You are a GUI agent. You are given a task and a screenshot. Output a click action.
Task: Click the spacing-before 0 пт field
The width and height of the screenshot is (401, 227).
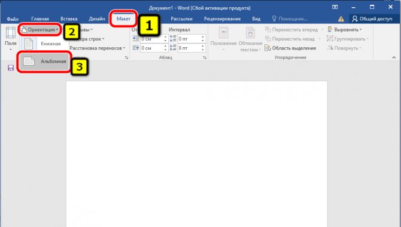click(x=189, y=39)
